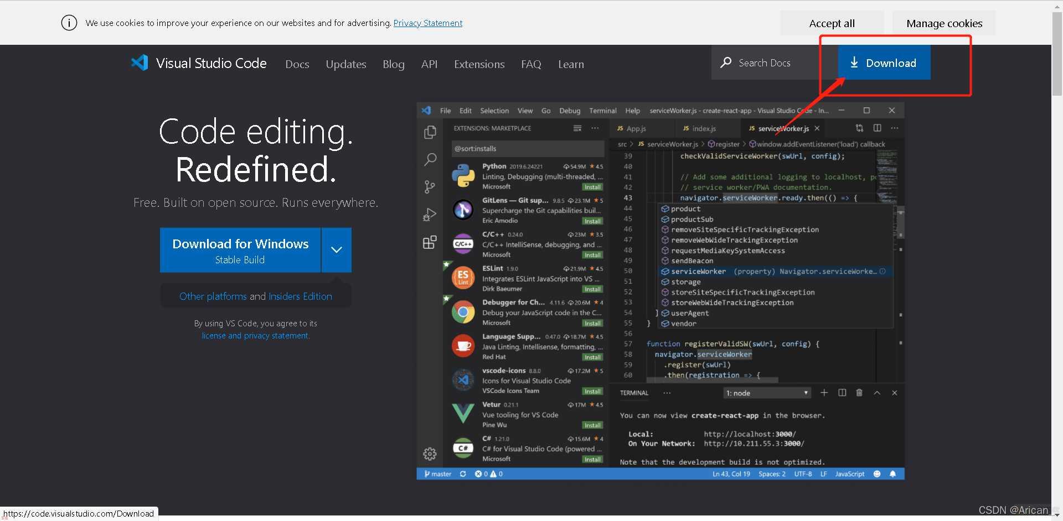Click the split terminal icon

842,393
